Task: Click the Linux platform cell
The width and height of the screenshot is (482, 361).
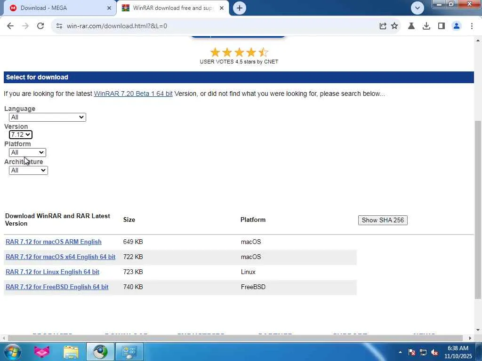Action: [x=248, y=272]
